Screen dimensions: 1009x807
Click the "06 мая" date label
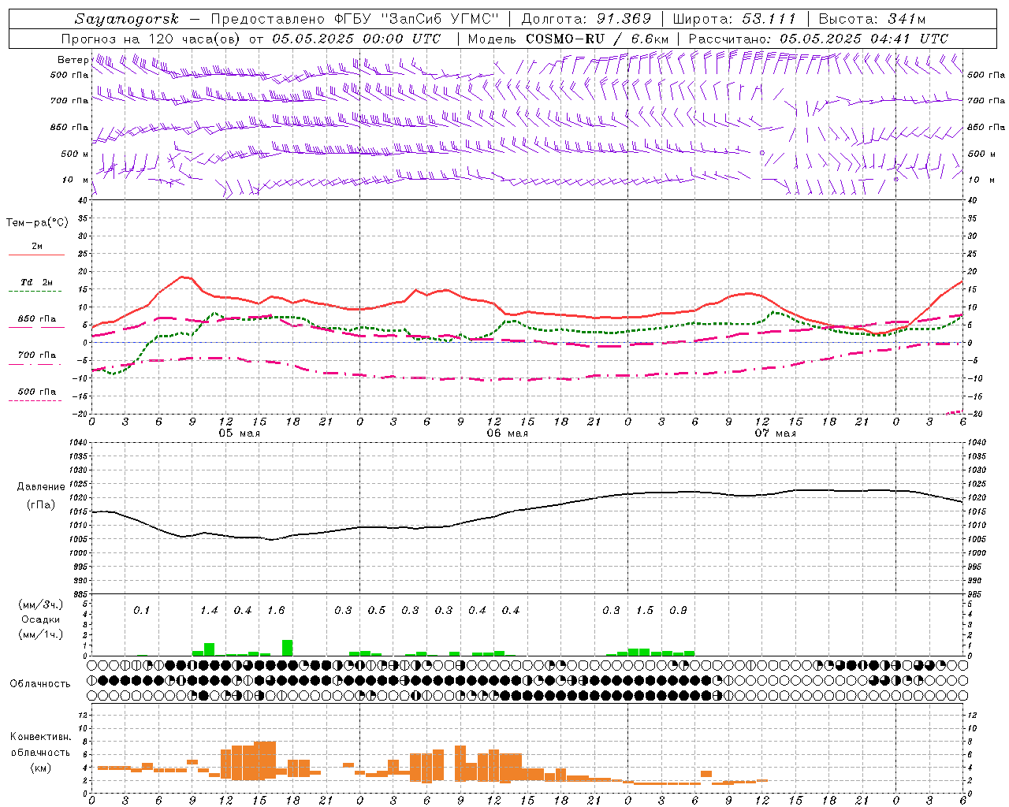click(507, 433)
